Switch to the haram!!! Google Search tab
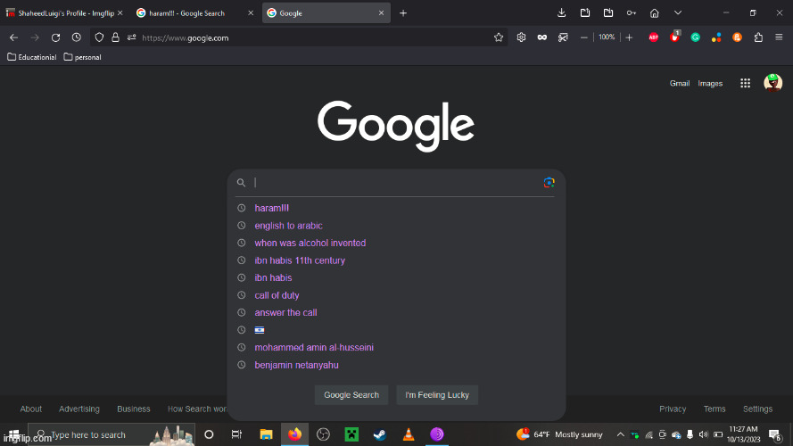This screenshot has height=446, width=793. [x=186, y=13]
